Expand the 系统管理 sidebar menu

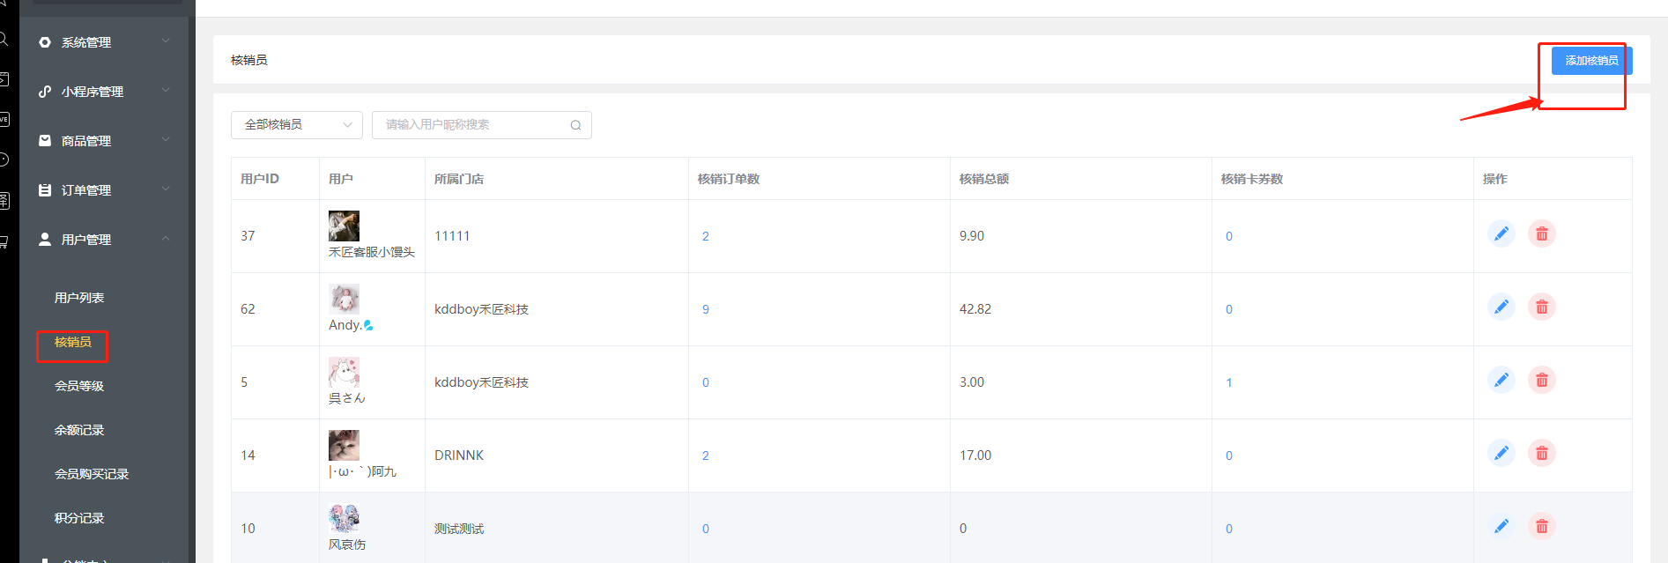point(104,42)
